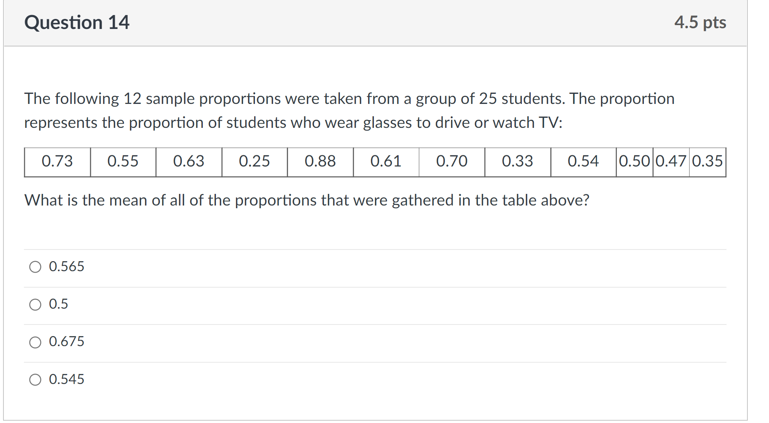Pick the 0.545 radio option

(x=35, y=379)
